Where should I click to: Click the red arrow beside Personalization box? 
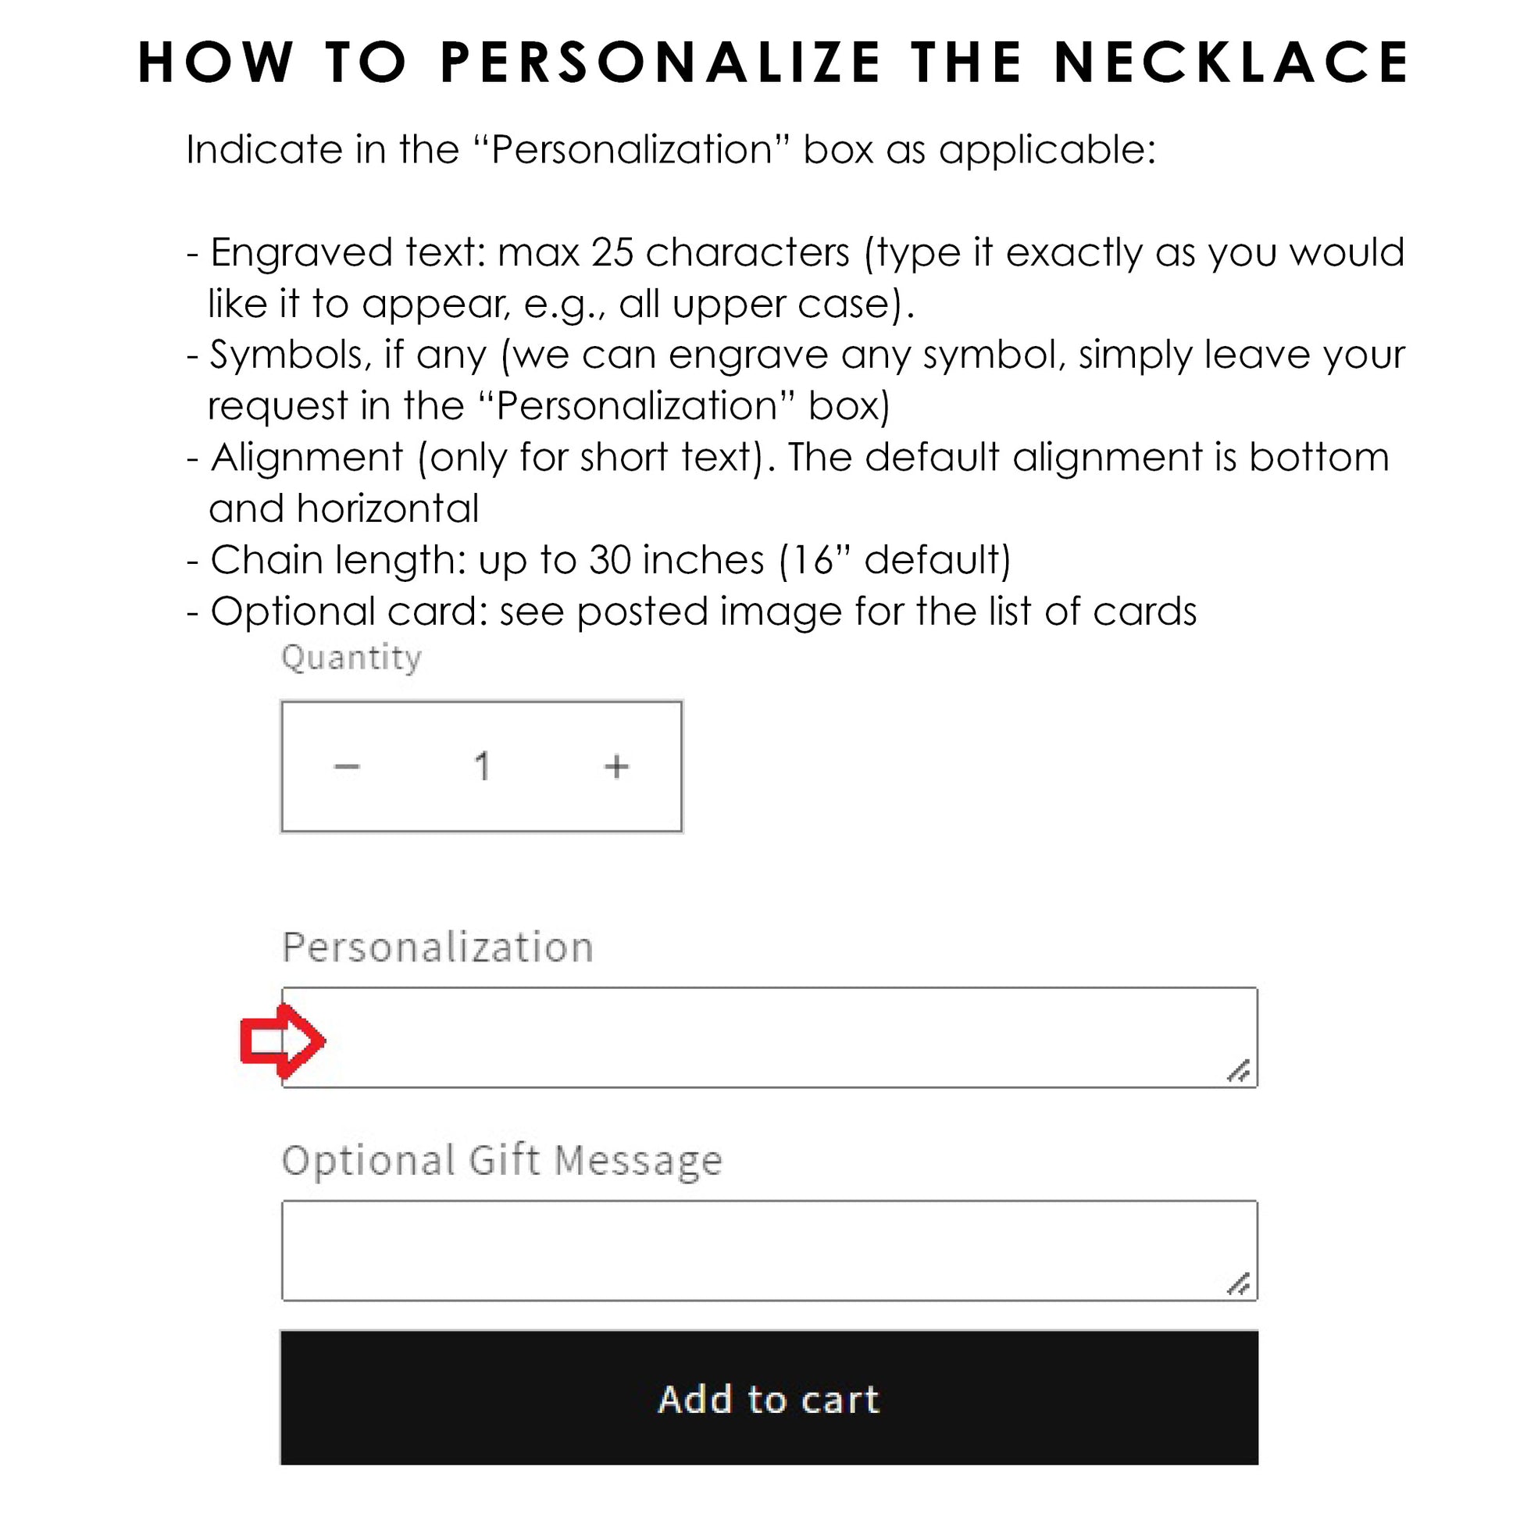283,1041
